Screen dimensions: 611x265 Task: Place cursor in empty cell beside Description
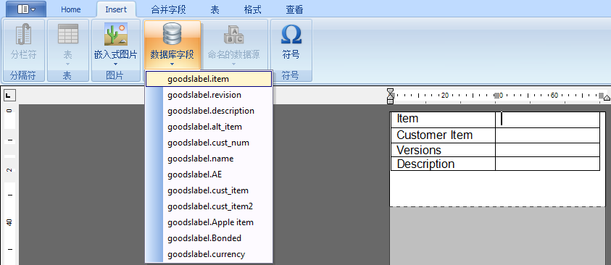click(547, 164)
